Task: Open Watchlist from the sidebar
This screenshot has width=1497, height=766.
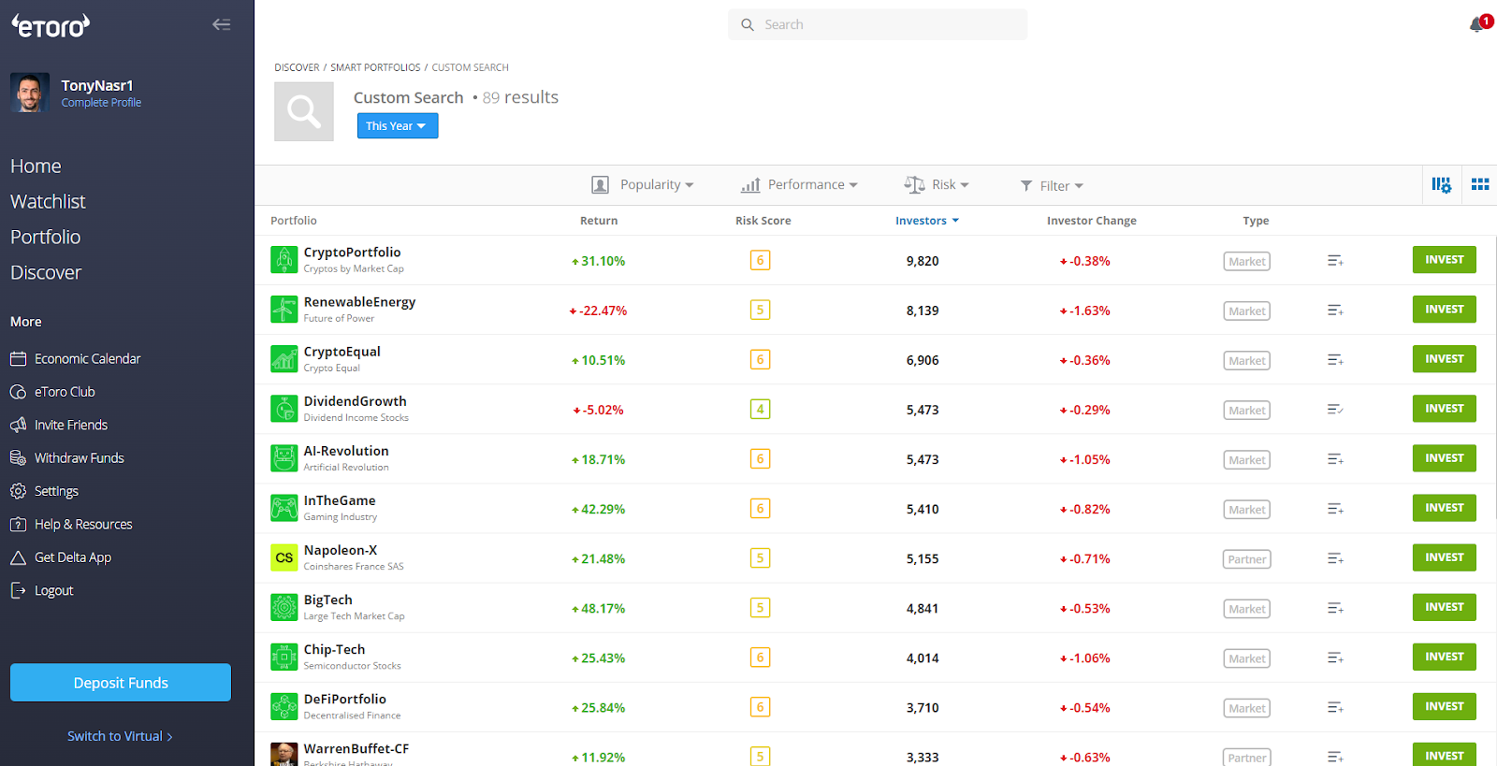Action: pyautogui.click(x=48, y=202)
